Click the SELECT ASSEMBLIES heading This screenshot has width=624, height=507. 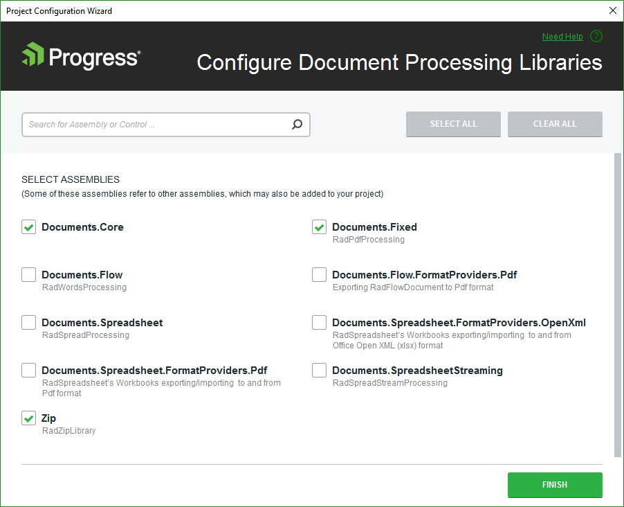[x=71, y=180]
